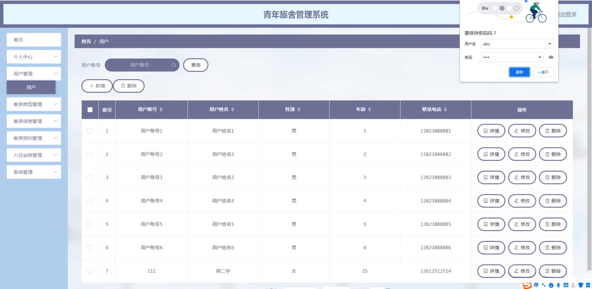Click the greyed-out Sogou user account icon
This screenshot has height=289, width=592.
[573, 285]
